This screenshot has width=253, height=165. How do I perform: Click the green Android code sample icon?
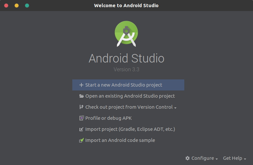click(x=81, y=140)
